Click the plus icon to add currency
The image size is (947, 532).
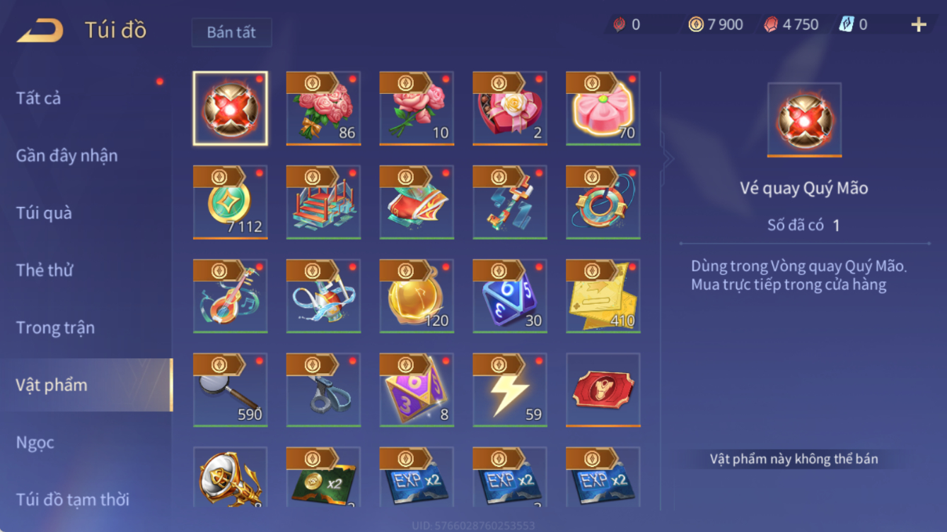click(919, 25)
